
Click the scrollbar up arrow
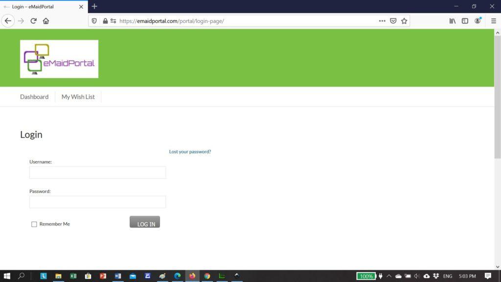click(498, 33)
